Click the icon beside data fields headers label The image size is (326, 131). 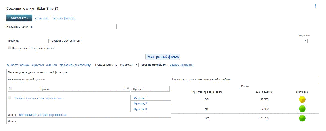tap(9, 79)
